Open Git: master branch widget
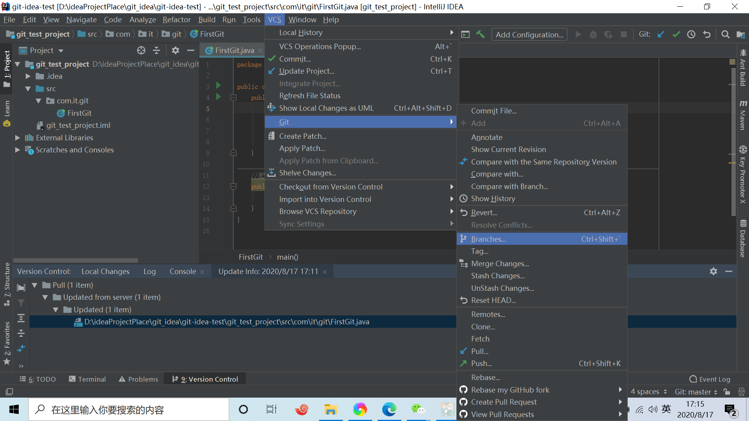This screenshot has width=749, height=421. (x=696, y=392)
